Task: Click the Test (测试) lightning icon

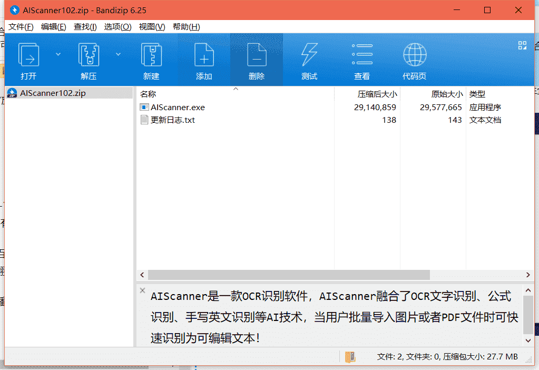Action: [x=309, y=55]
